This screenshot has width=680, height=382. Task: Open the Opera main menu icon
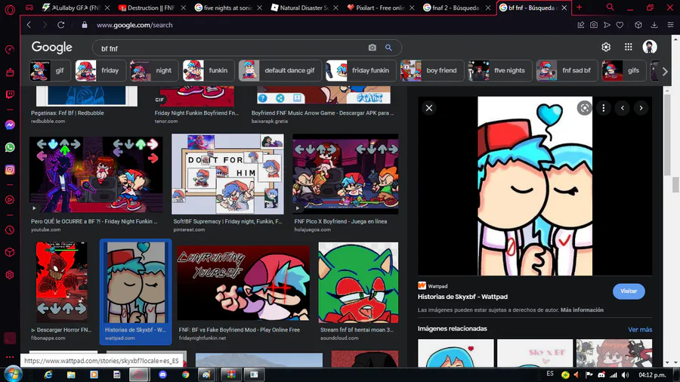click(x=10, y=9)
